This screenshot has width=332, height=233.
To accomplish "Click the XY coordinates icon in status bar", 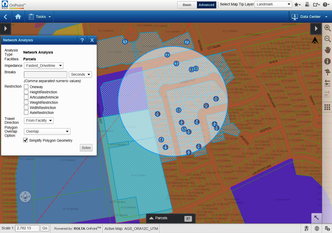I will click(307, 228).
